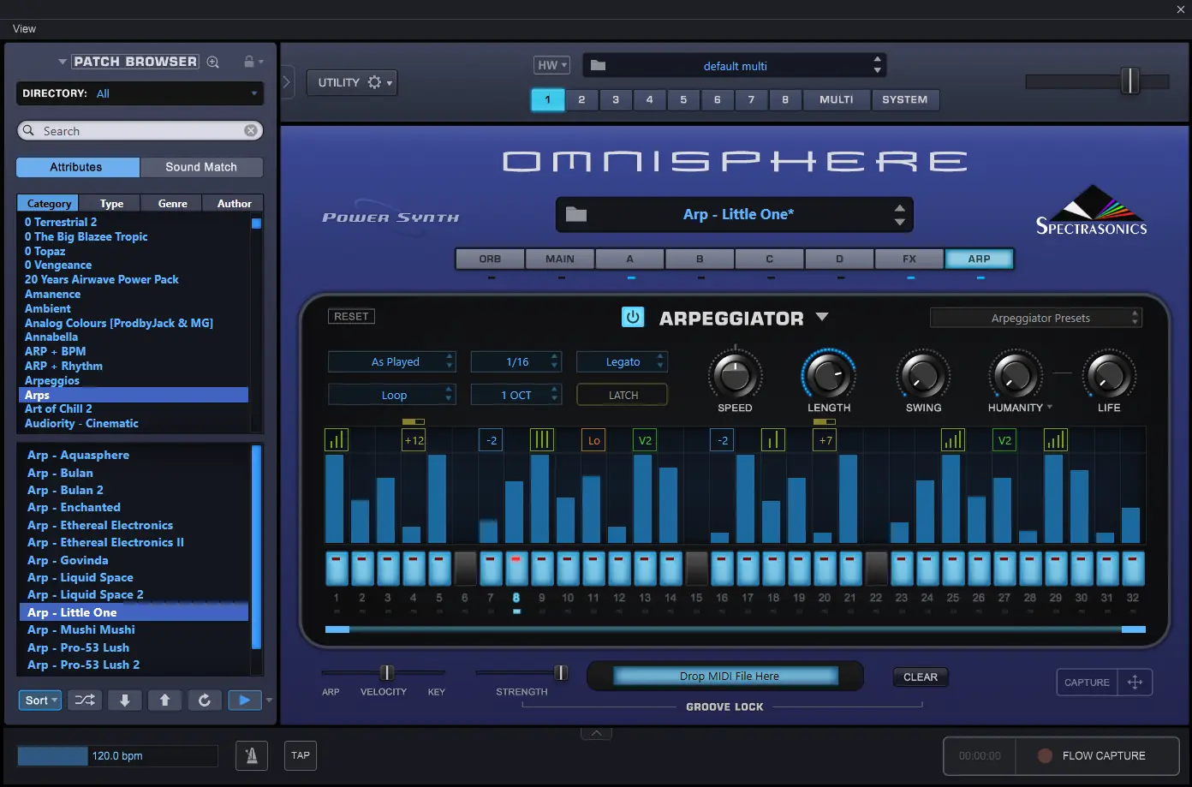This screenshot has height=787, width=1192.
Task: Open the Arpeggiator Presets dropdown
Action: pos(1036,318)
